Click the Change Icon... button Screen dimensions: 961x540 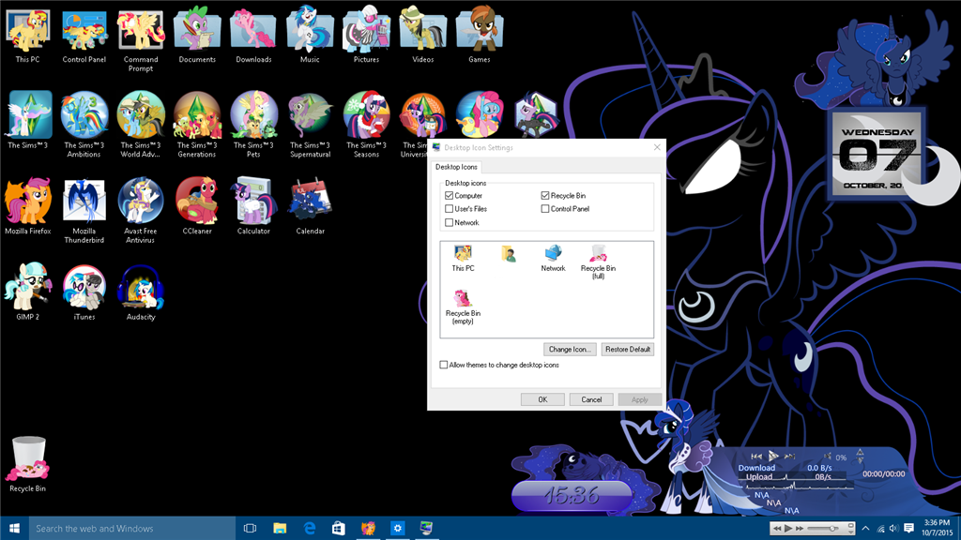[x=570, y=350]
